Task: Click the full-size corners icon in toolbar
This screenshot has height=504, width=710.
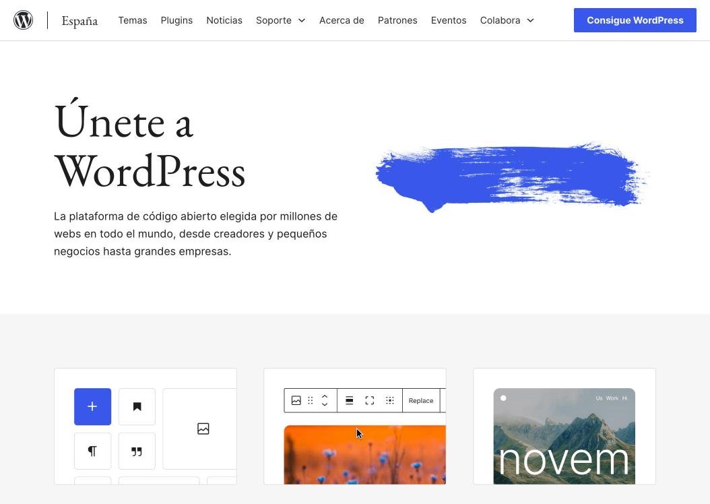Action: tap(370, 400)
